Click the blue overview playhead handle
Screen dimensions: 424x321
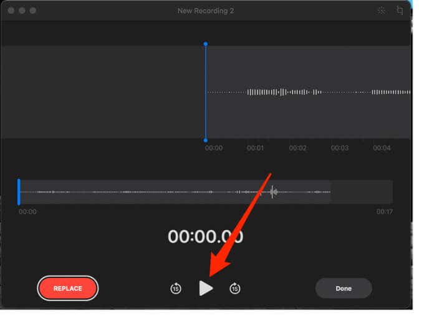point(19,191)
